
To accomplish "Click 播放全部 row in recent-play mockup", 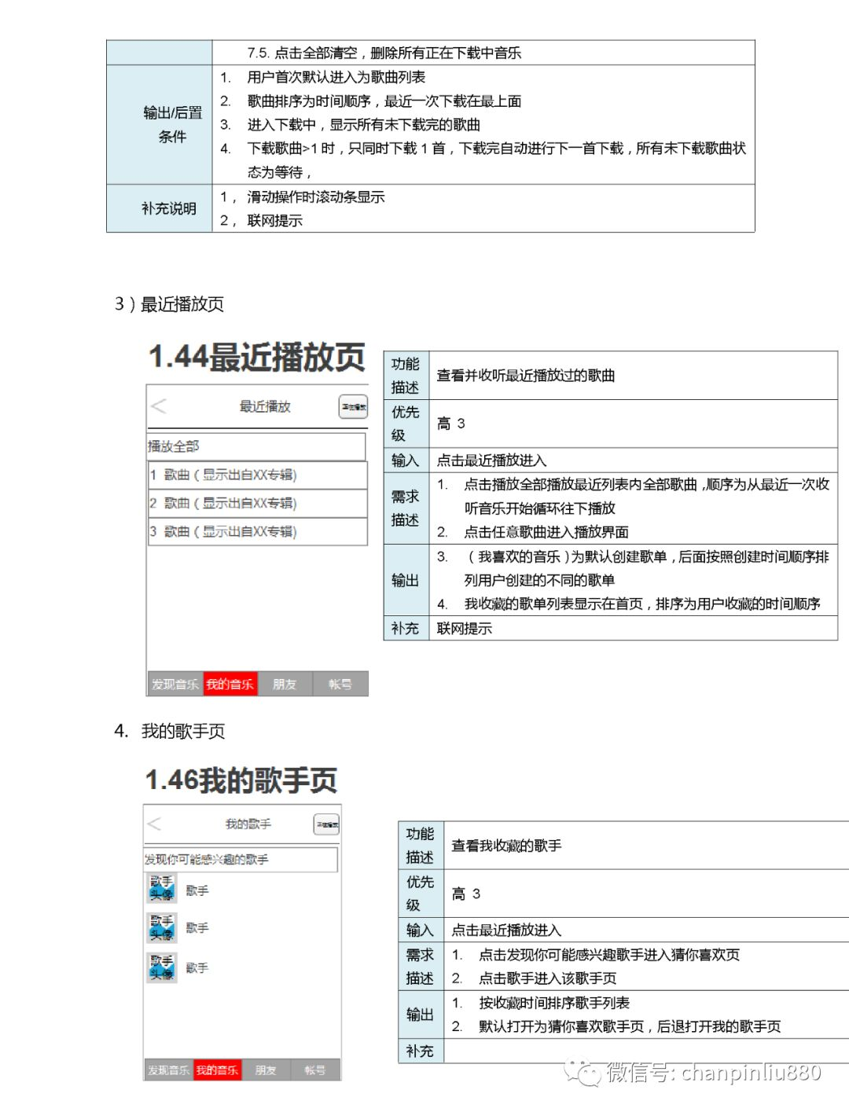I will pos(256,446).
